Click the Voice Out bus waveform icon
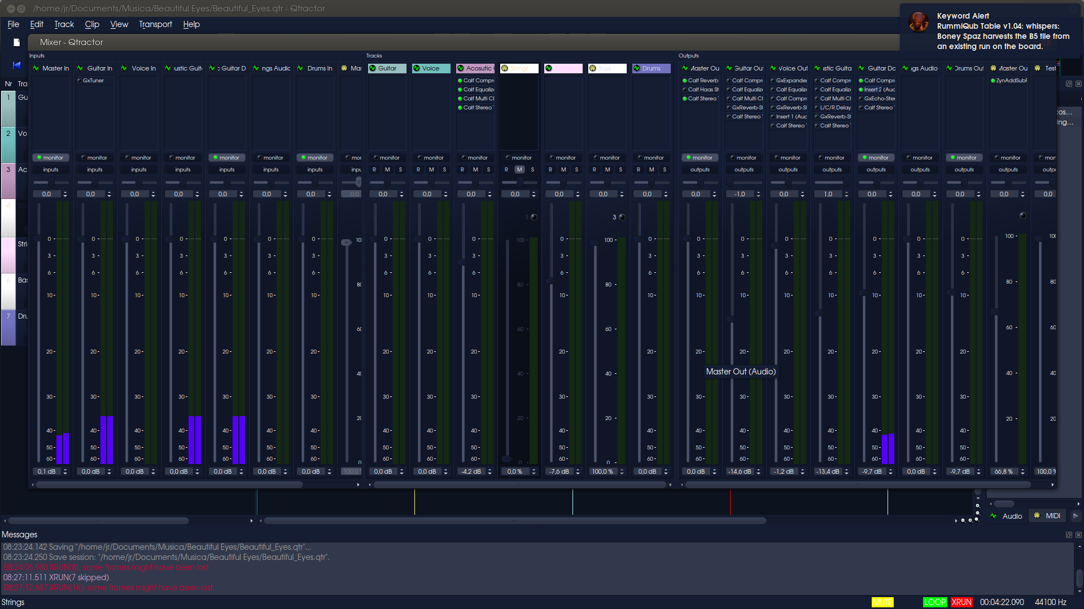1084x609 pixels. click(773, 68)
